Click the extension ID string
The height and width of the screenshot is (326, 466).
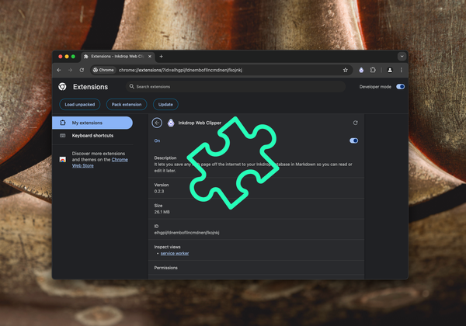click(186, 233)
